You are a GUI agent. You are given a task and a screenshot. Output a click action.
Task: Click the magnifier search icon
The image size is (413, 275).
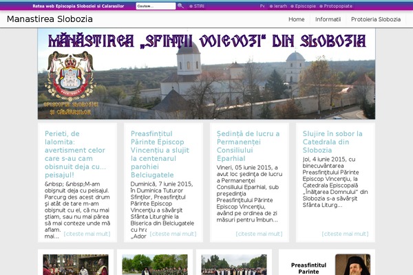point(180,5)
